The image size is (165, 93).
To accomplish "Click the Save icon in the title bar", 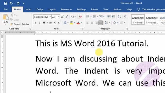I will coord(5,3).
